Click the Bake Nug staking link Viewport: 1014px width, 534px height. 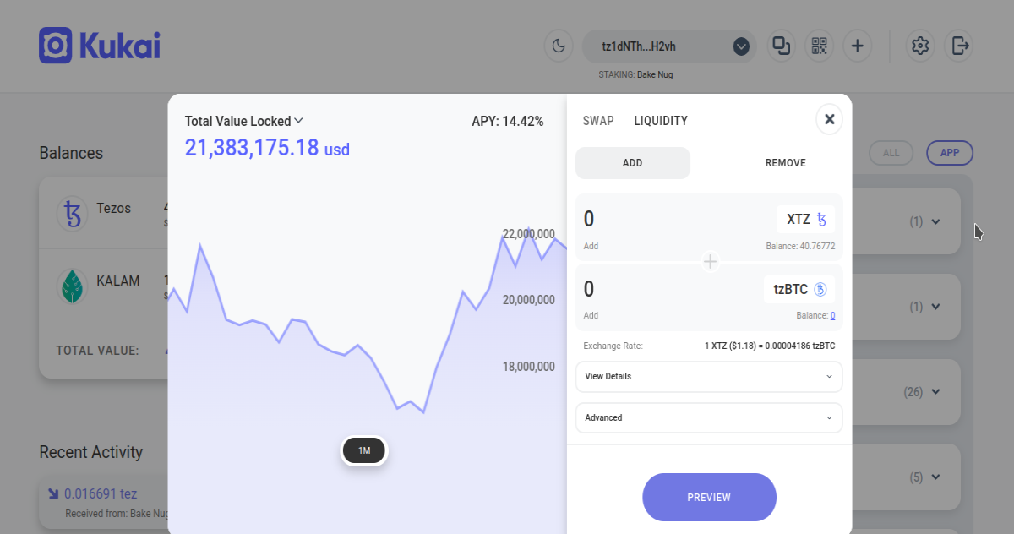pyautogui.click(x=655, y=74)
